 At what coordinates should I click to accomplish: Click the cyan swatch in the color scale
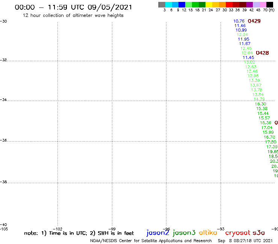point(169,5)
